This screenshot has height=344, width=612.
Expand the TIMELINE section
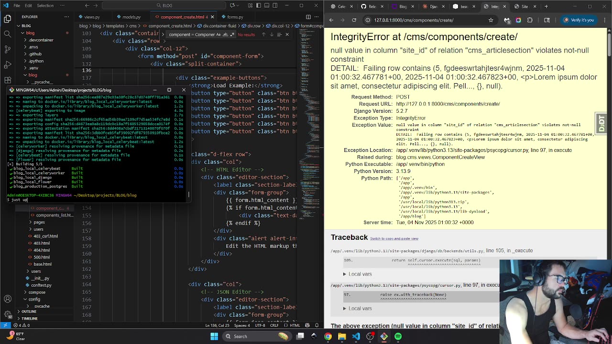coord(29,319)
